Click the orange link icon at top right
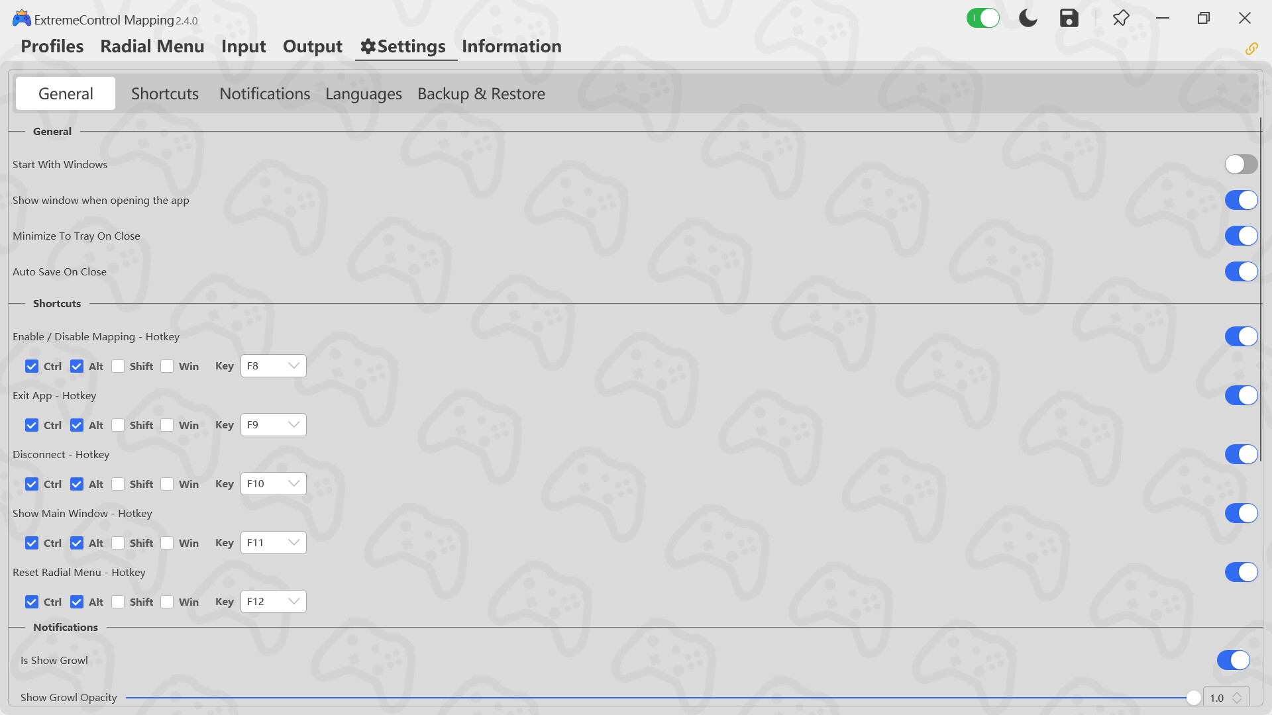The height and width of the screenshot is (715, 1272). coord(1251,48)
